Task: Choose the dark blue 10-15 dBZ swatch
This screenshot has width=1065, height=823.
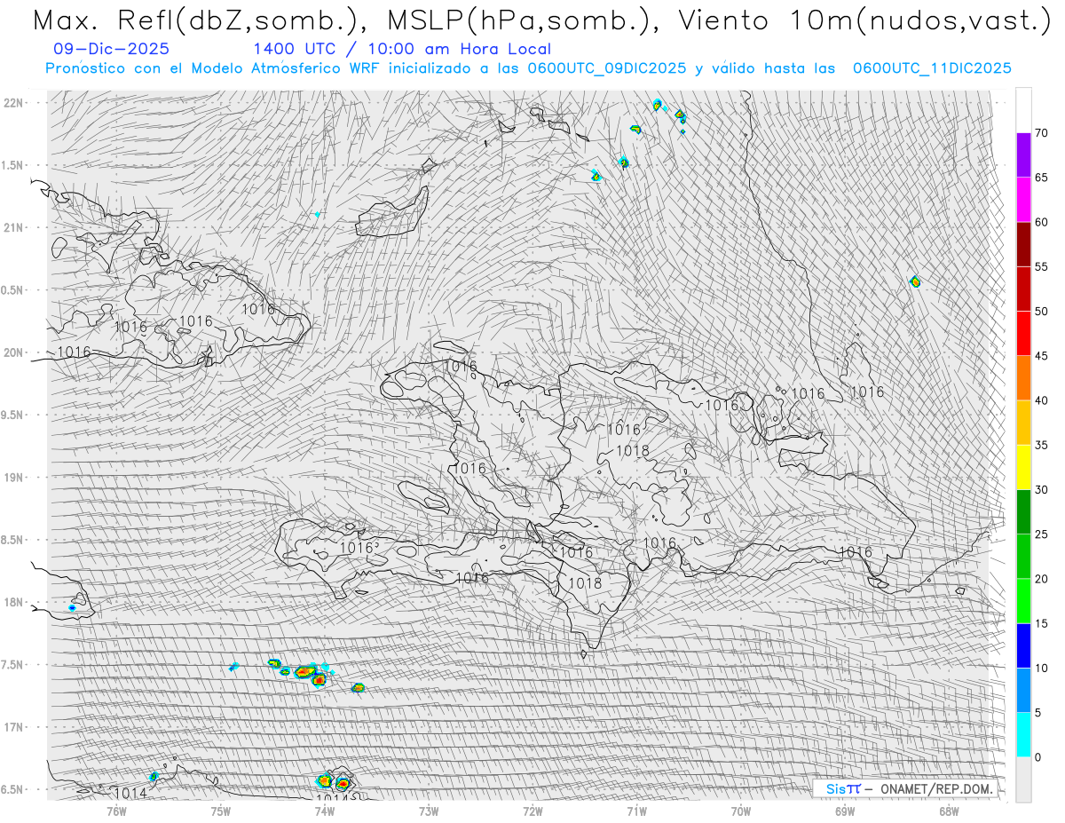Action: pyautogui.click(x=1023, y=645)
